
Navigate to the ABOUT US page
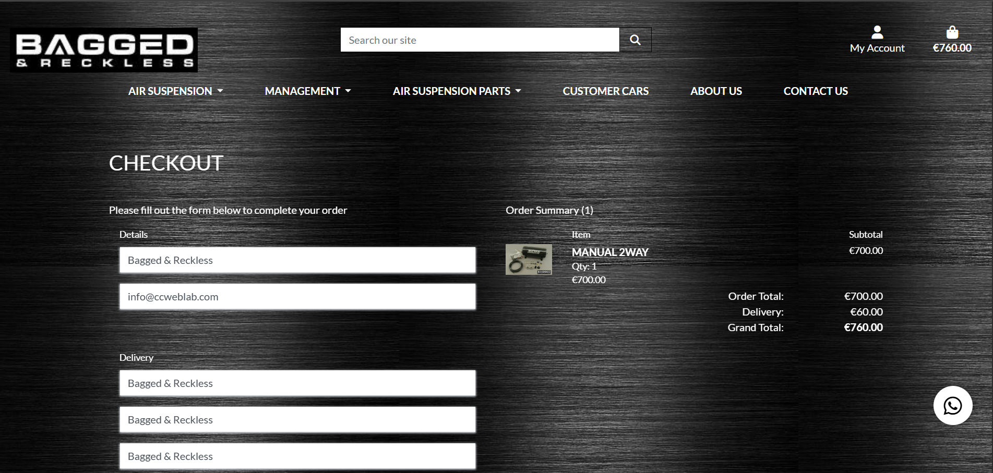pyautogui.click(x=716, y=91)
